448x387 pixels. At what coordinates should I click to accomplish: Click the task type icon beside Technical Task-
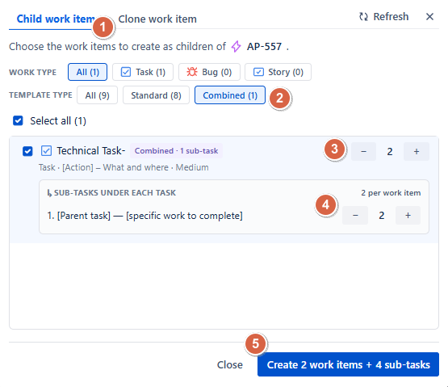46,151
